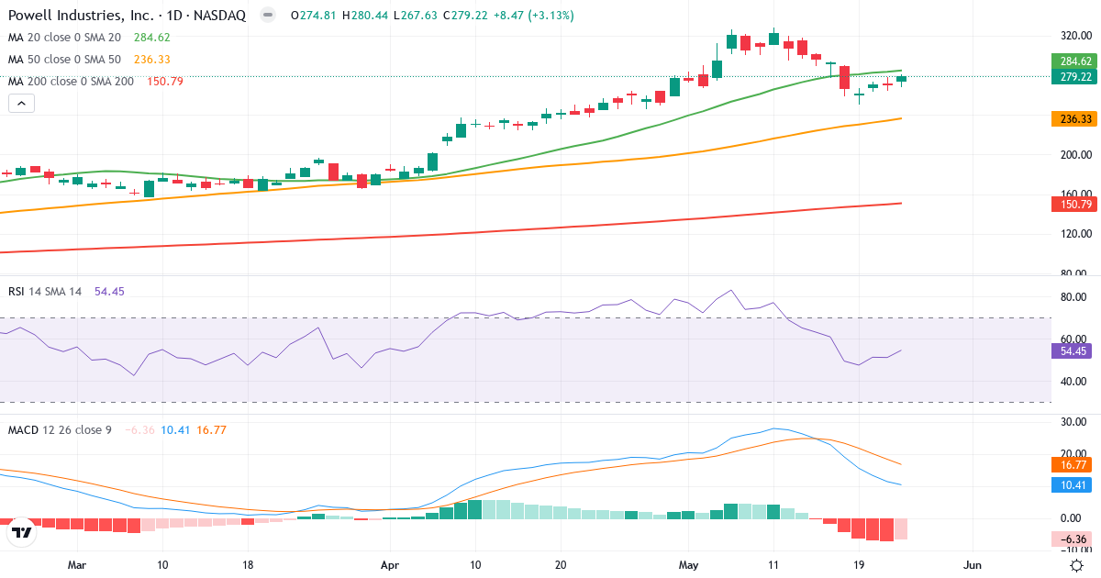Image resolution: width=1101 pixels, height=578 pixels.
Task: Click the 10.41 MACD axis label
Action: coord(1073,485)
